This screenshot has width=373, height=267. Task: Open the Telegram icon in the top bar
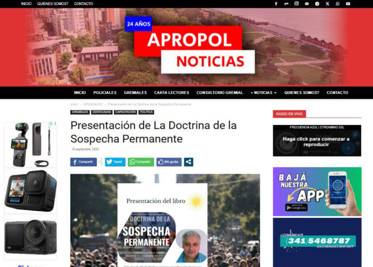317,4
